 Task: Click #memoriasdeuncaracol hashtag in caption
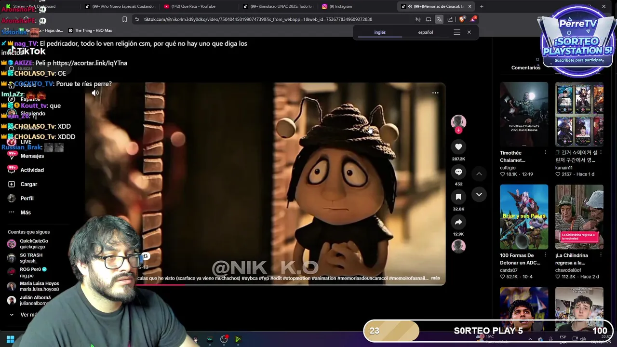pyautogui.click(x=362, y=278)
